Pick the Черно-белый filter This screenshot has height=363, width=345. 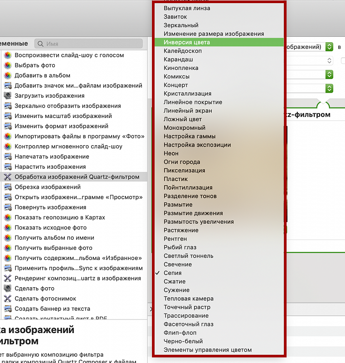tap(219, 341)
